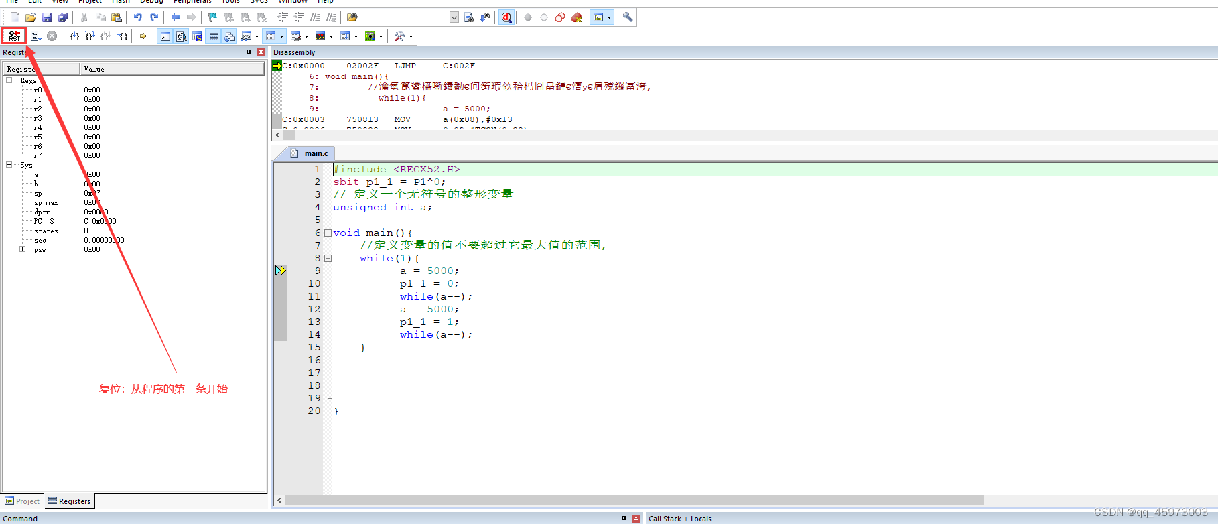
Task: Click the Find icon beside search box
Action: [469, 17]
